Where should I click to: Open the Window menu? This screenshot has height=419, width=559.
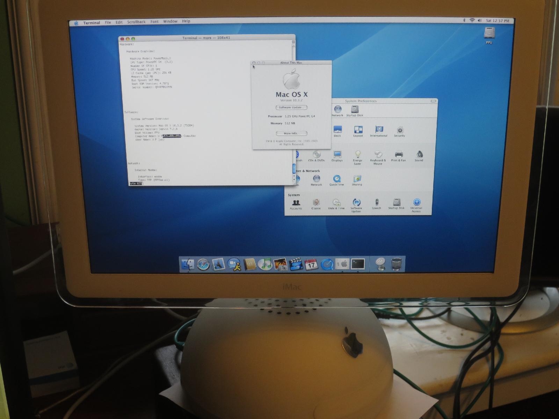pyautogui.click(x=170, y=21)
